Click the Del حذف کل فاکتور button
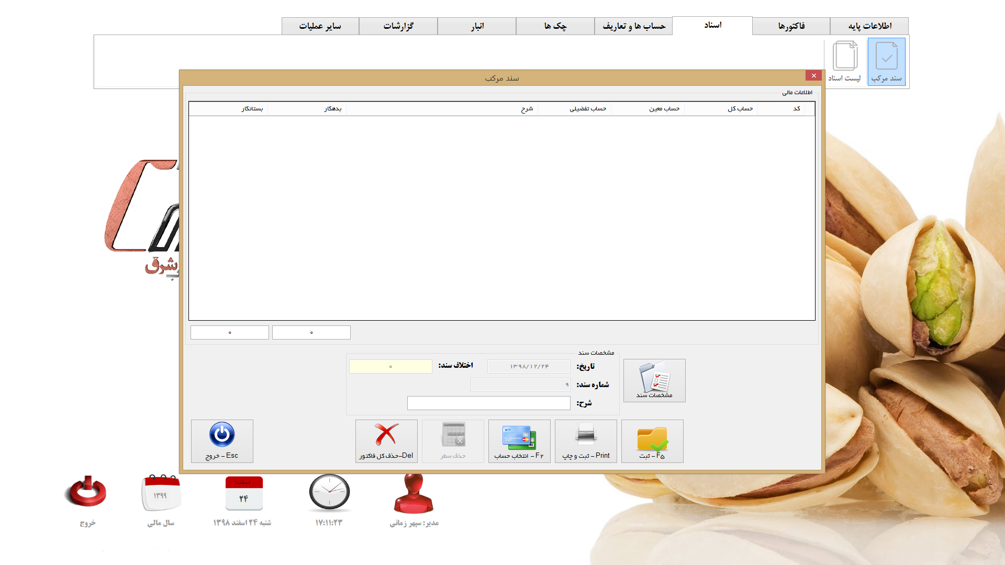 point(386,441)
